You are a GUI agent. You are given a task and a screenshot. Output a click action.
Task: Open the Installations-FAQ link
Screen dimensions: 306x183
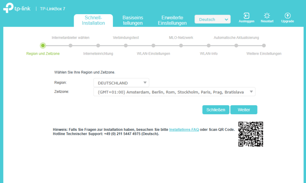pos(184,129)
